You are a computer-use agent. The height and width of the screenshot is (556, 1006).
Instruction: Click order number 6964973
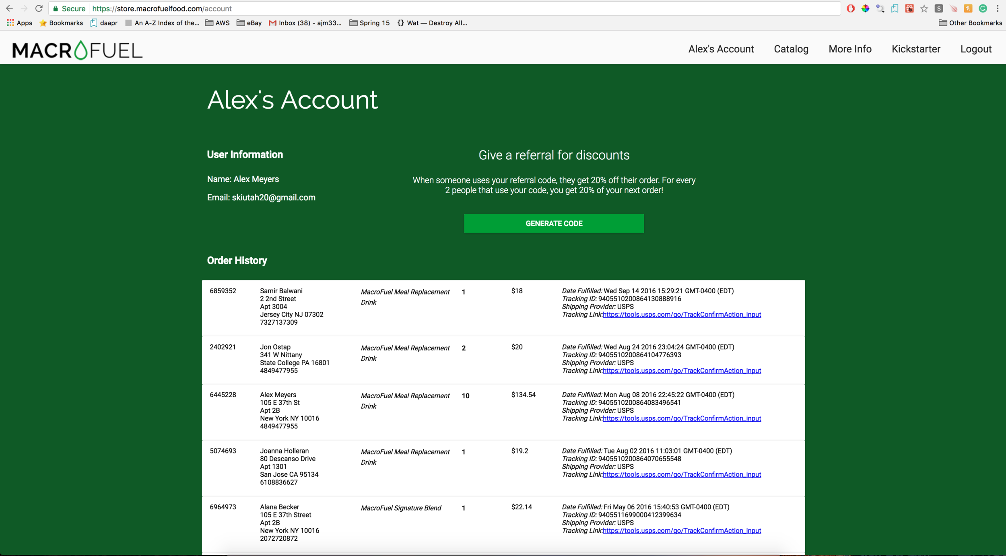pyautogui.click(x=223, y=507)
